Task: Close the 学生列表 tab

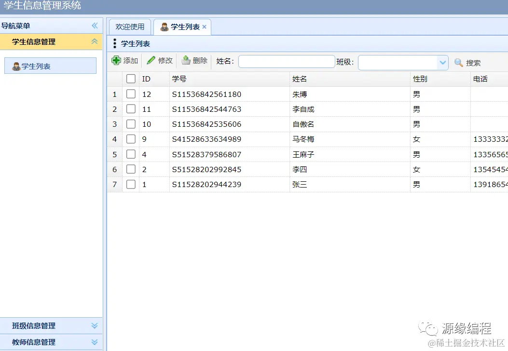Action: pyautogui.click(x=204, y=27)
